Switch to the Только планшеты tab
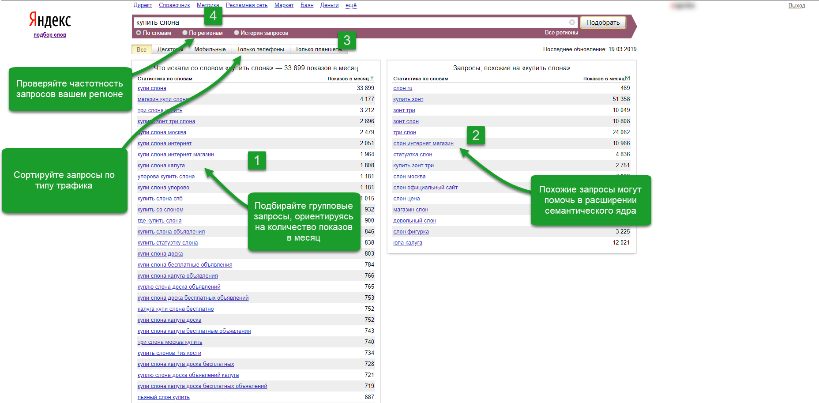The height and width of the screenshot is (403, 819). pyautogui.click(x=319, y=49)
